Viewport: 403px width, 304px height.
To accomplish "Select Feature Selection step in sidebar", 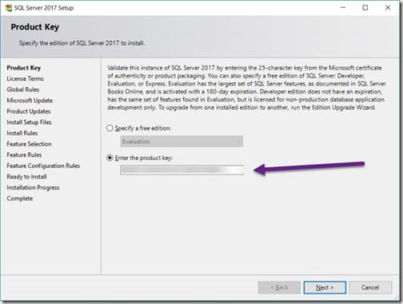I will pos(29,144).
